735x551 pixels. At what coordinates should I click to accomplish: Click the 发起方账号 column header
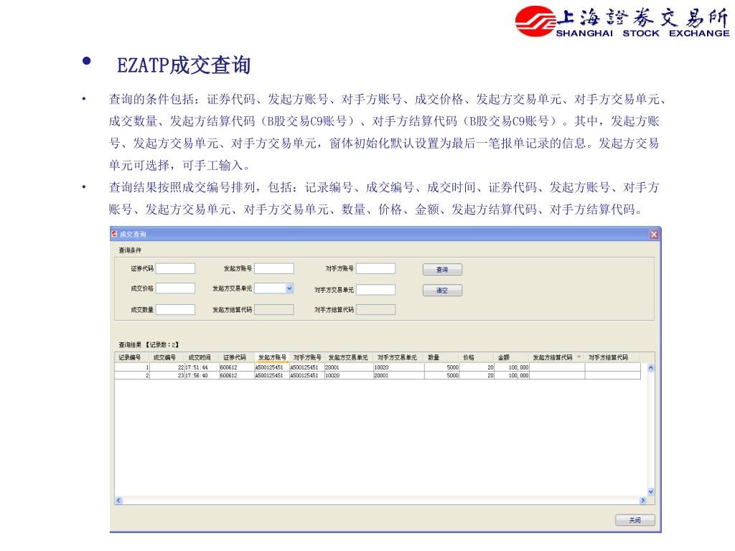click(272, 357)
